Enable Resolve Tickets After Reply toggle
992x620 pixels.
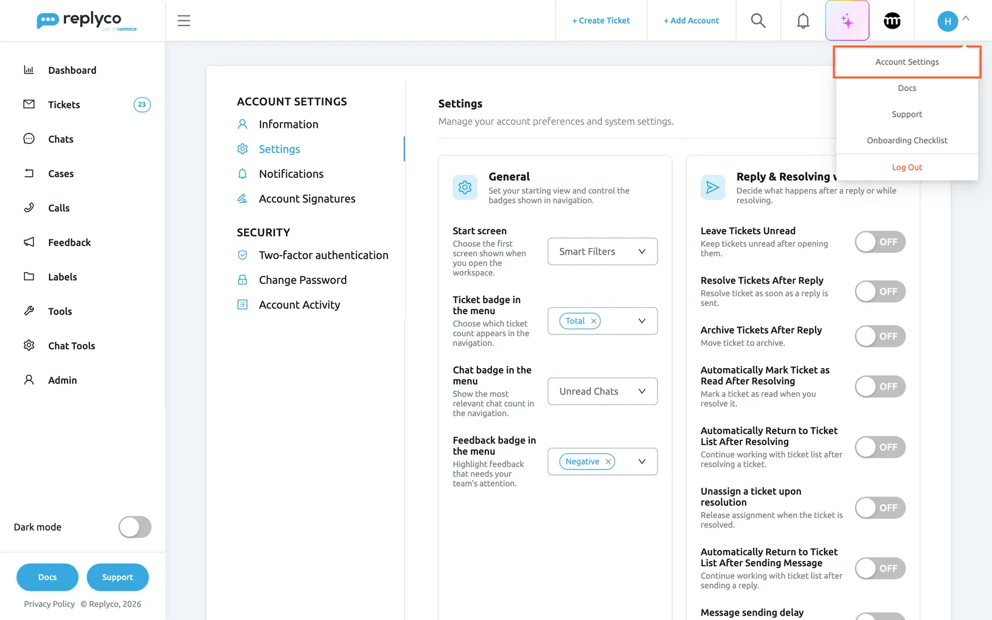[880, 292]
